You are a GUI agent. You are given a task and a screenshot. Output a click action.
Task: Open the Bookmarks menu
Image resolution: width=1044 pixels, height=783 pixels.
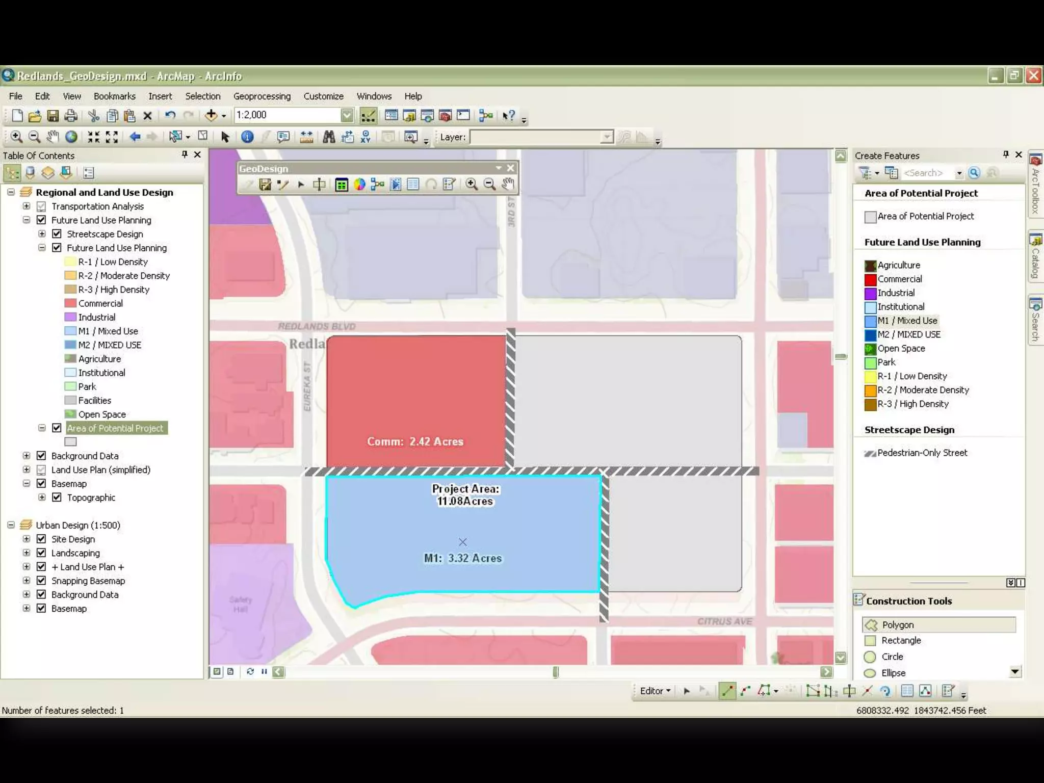point(114,96)
